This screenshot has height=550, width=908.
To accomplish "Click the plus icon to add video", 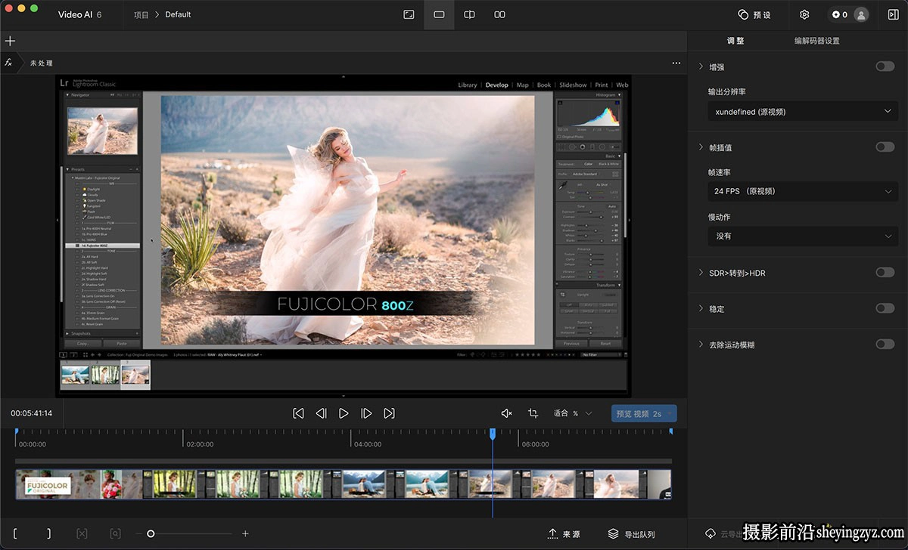I will 10,41.
